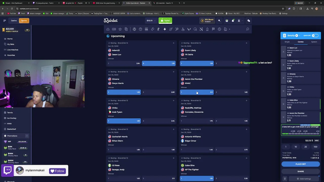Click the home icon in sports bar

[x=108, y=29]
